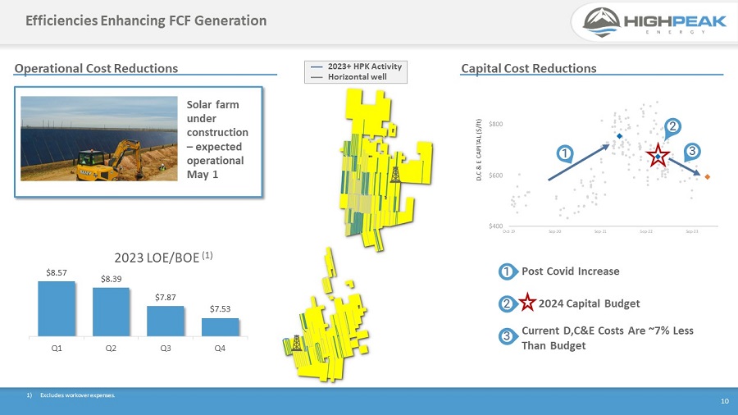The image size is (738, 415).
Task: Select the Q1 bar labeled $8.57
Action: (57, 308)
